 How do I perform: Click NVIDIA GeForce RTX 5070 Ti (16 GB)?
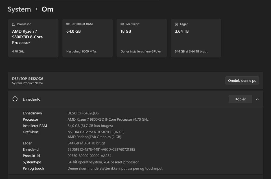point(96,132)
